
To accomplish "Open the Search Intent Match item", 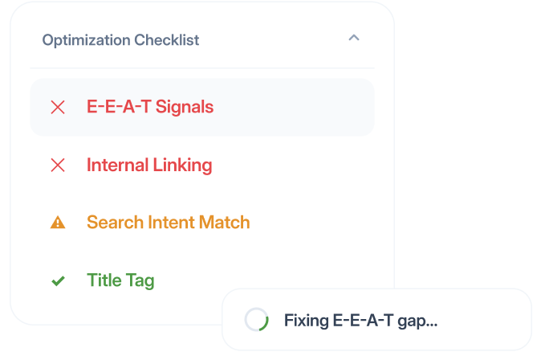I will point(168,222).
